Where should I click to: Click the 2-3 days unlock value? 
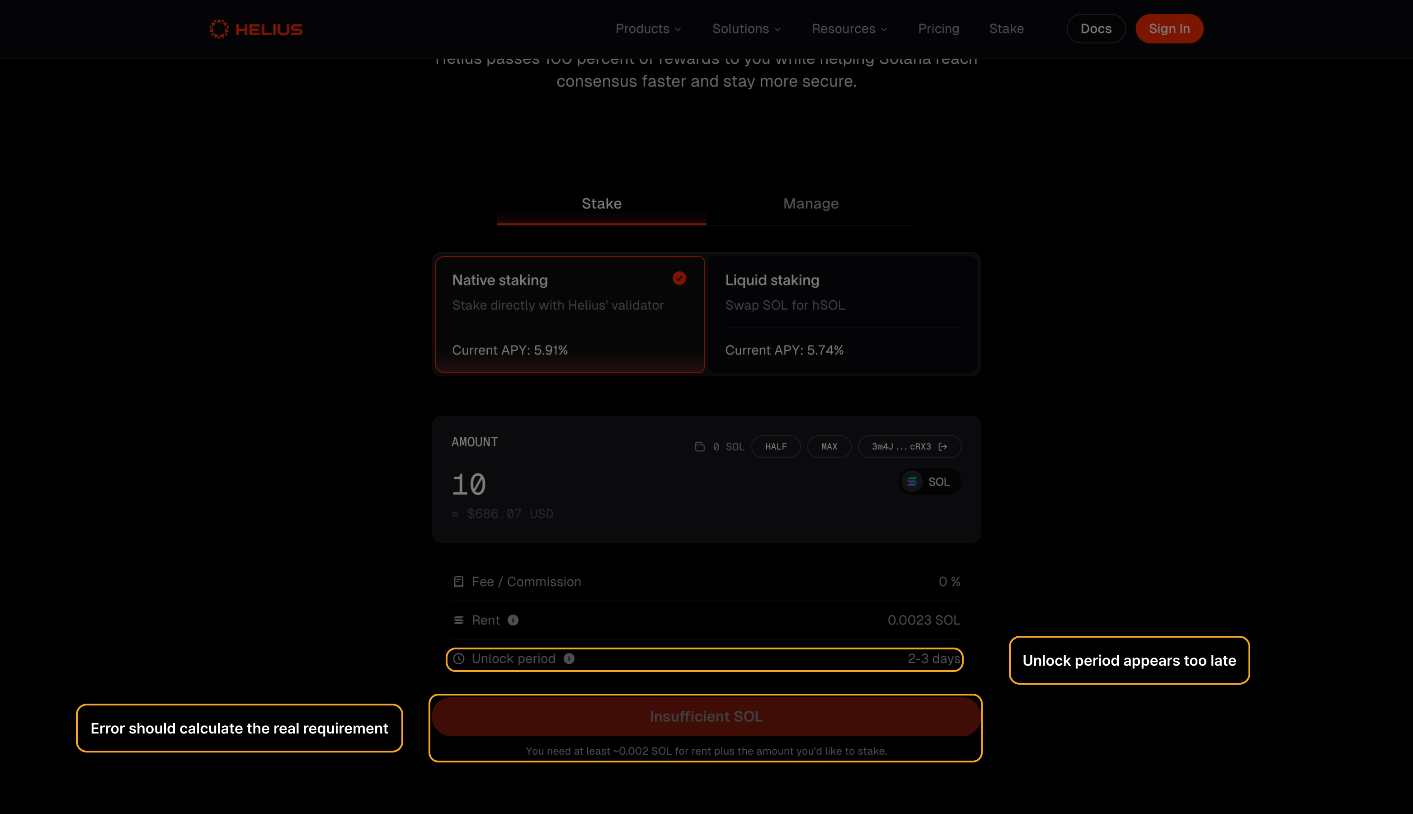tap(933, 658)
